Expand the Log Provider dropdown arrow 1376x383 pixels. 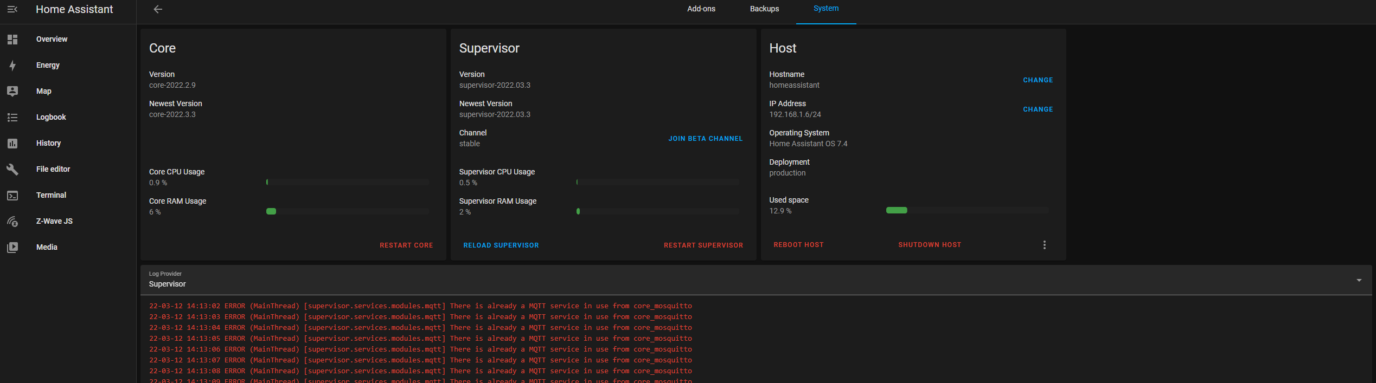pyautogui.click(x=1359, y=280)
